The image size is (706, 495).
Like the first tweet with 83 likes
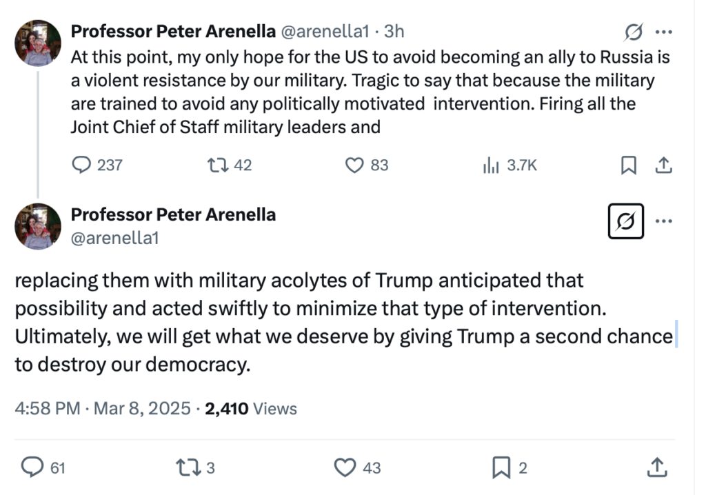click(x=354, y=165)
